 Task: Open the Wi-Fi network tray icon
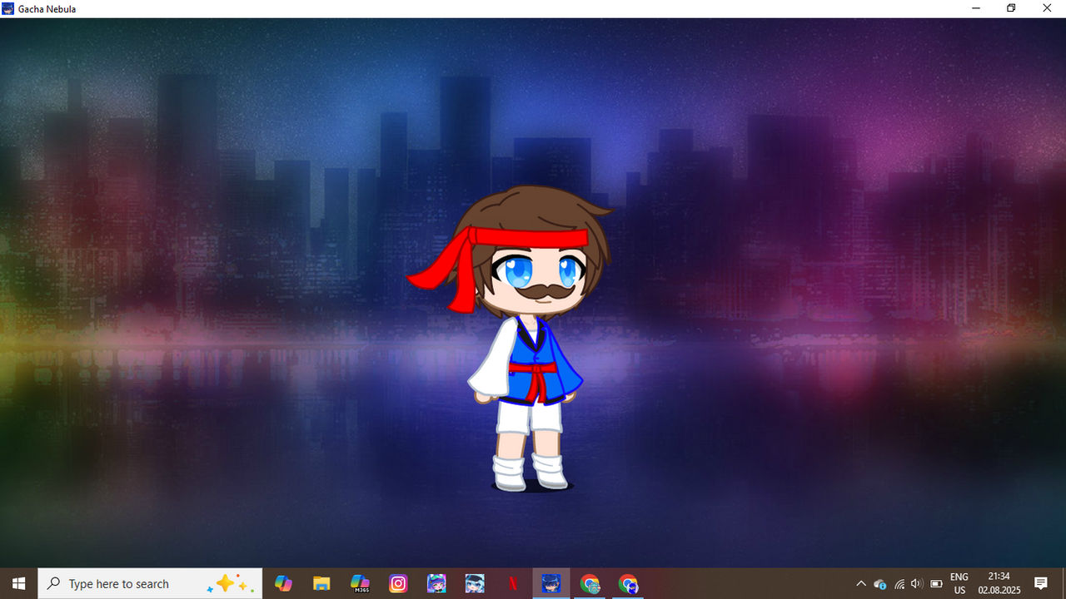(x=899, y=584)
